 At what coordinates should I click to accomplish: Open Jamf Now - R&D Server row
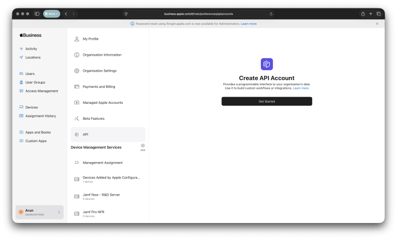108,196
